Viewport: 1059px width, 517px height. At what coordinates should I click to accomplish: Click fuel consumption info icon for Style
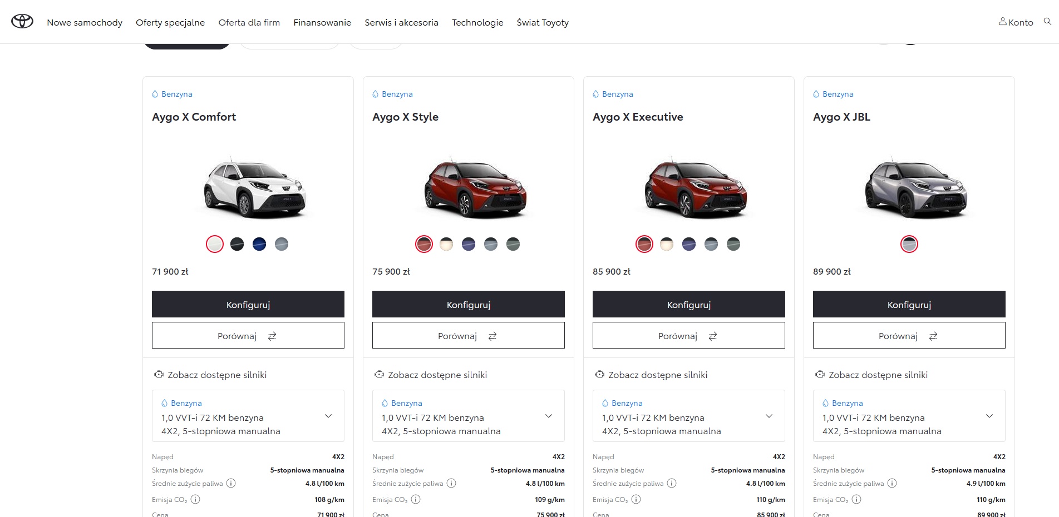point(451,483)
